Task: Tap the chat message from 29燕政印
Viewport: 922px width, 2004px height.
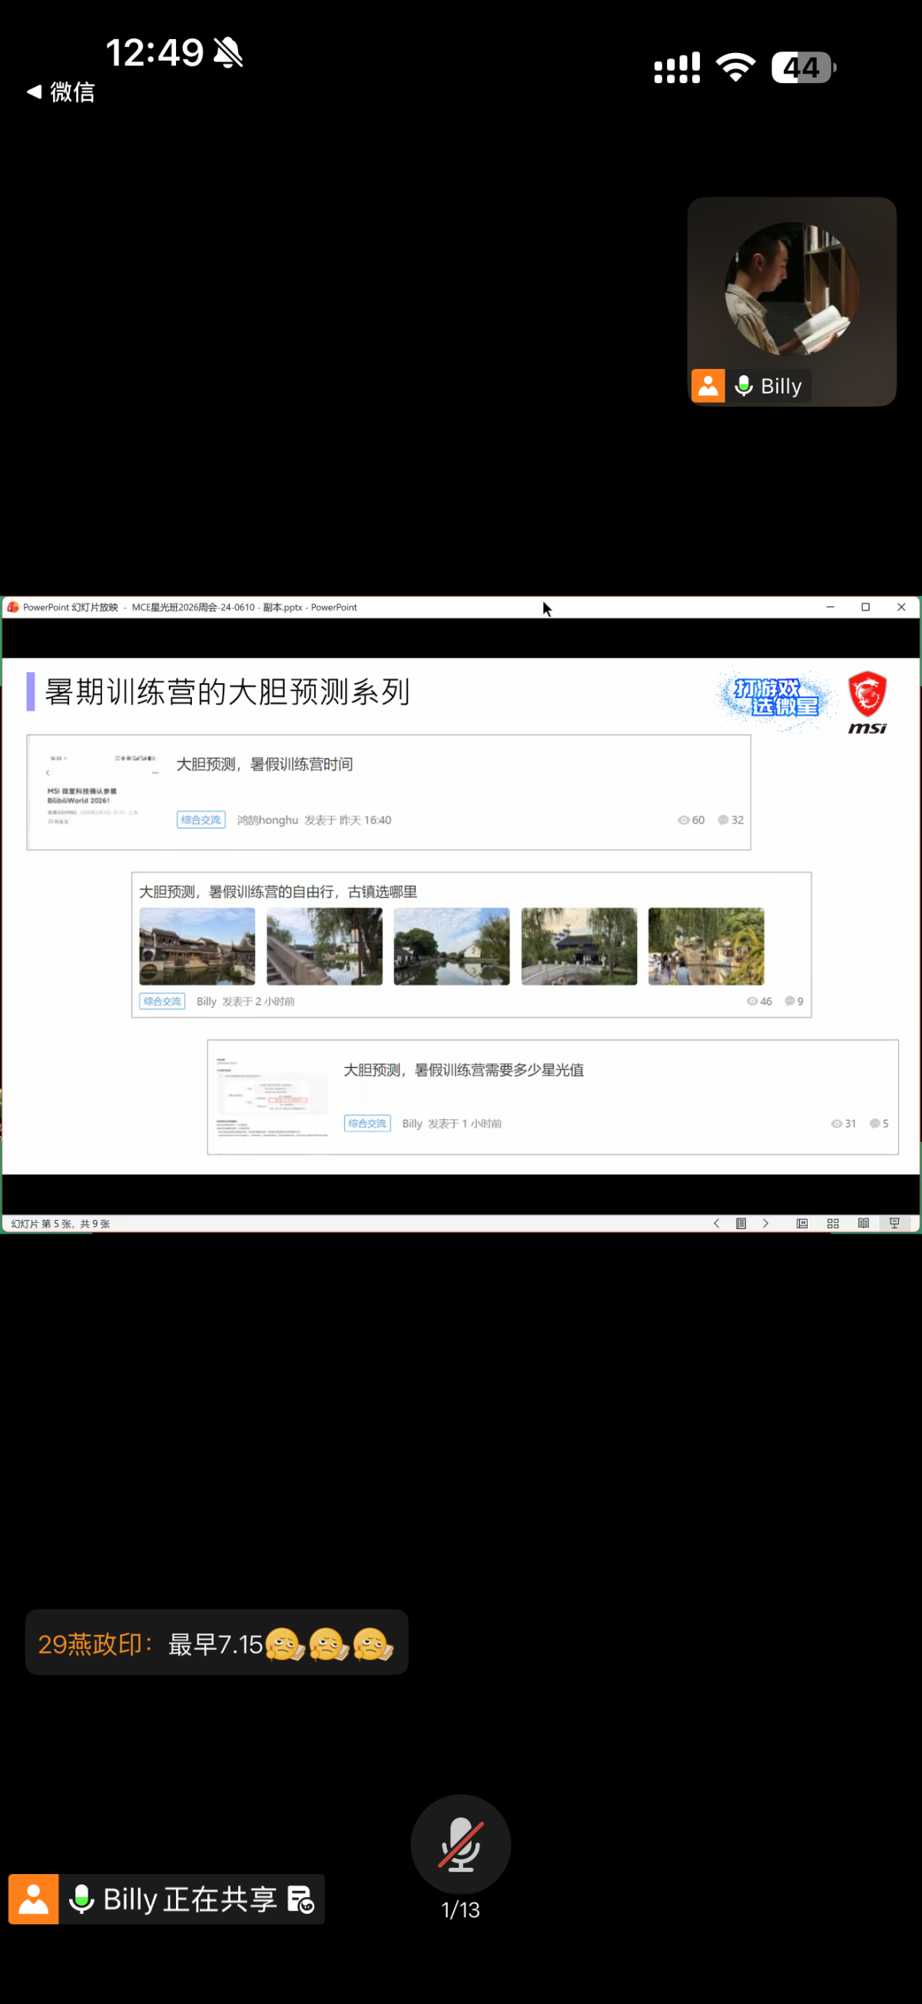Action: pos(217,1643)
